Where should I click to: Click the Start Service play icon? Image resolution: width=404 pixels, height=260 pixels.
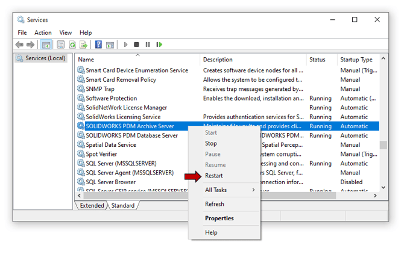[125, 45]
